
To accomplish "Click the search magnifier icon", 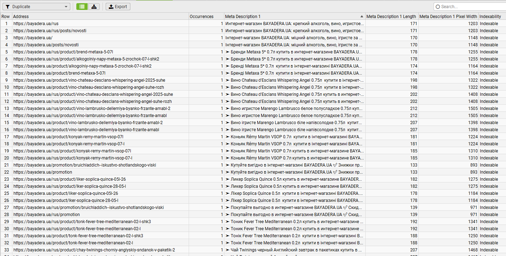I will [438, 6].
